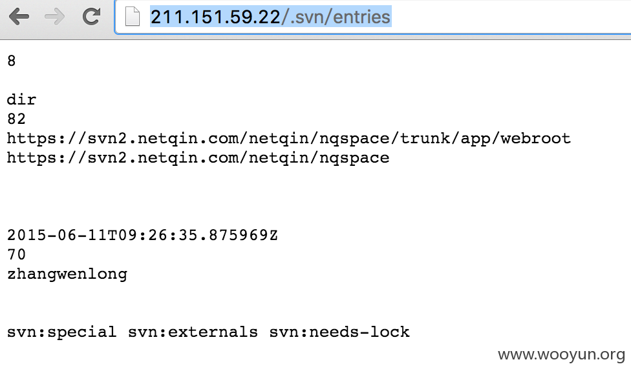Click the 2015-06-11 timestamp text
The height and width of the screenshot is (373, 631).
point(142,235)
